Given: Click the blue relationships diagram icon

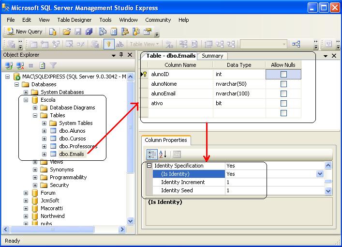Looking at the screenshot, I should tap(296, 44).
